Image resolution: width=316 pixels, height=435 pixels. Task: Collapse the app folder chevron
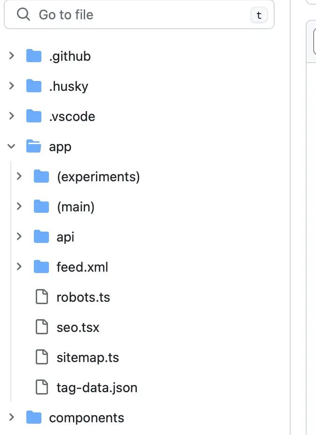(11, 146)
